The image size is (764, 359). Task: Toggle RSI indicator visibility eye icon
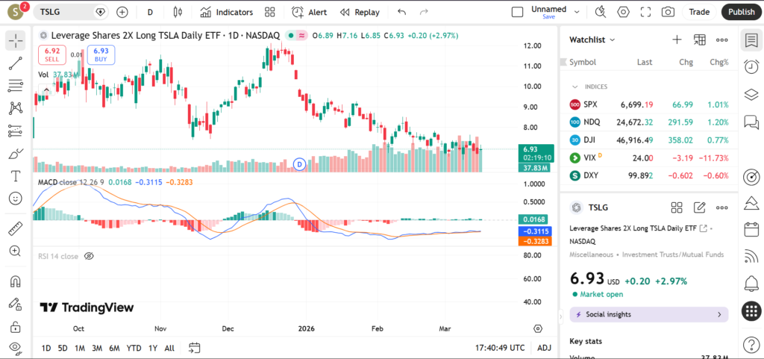coord(89,256)
